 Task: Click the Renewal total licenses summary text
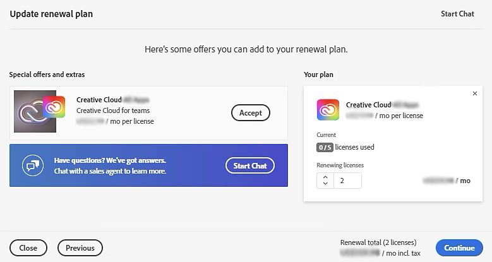378,242
